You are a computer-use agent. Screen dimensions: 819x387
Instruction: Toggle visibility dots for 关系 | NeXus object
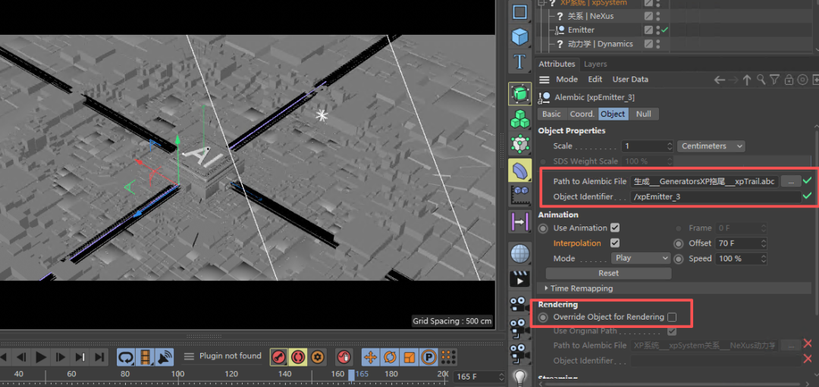pyautogui.click(x=658, y=16)
